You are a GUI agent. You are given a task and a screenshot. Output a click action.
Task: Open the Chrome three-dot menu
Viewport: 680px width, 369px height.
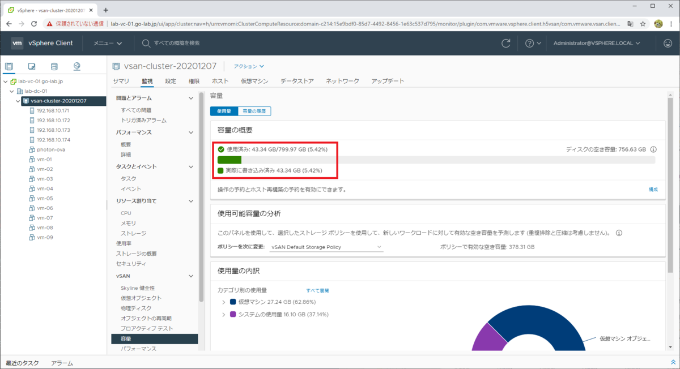pos(671,24)
